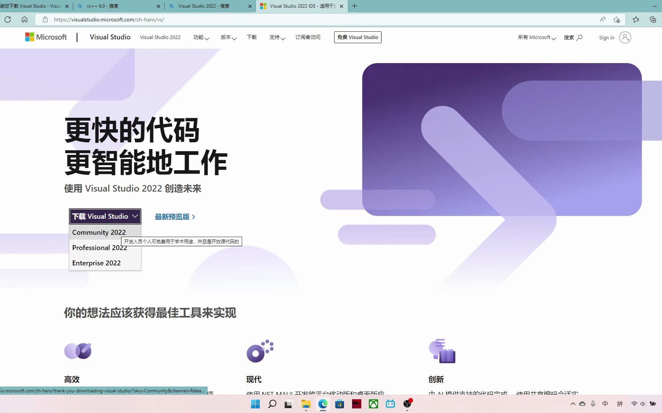662x413 pixels.
Task: Expand the 版本 navigation dropdown
Action: (229, 37)
